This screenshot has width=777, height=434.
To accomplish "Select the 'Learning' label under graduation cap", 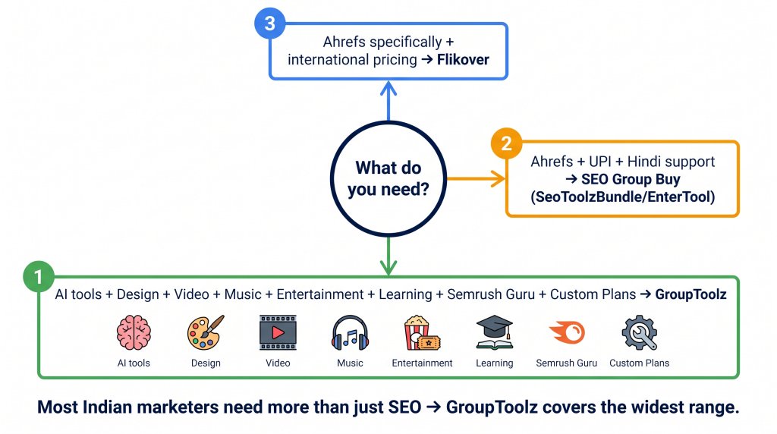I will tap(495, 363).
